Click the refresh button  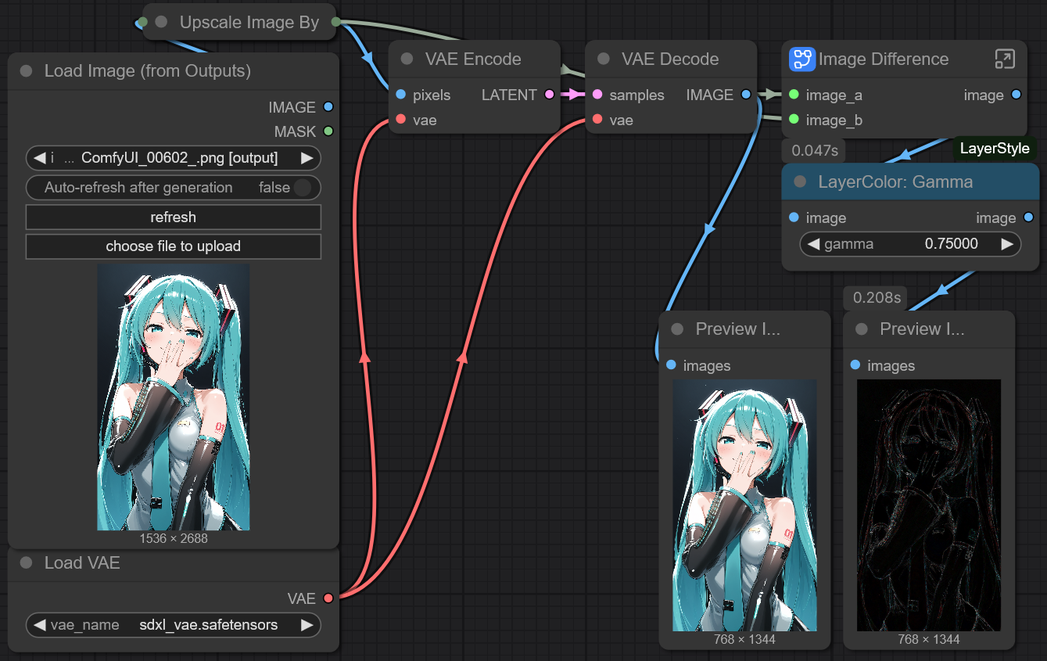174,217
